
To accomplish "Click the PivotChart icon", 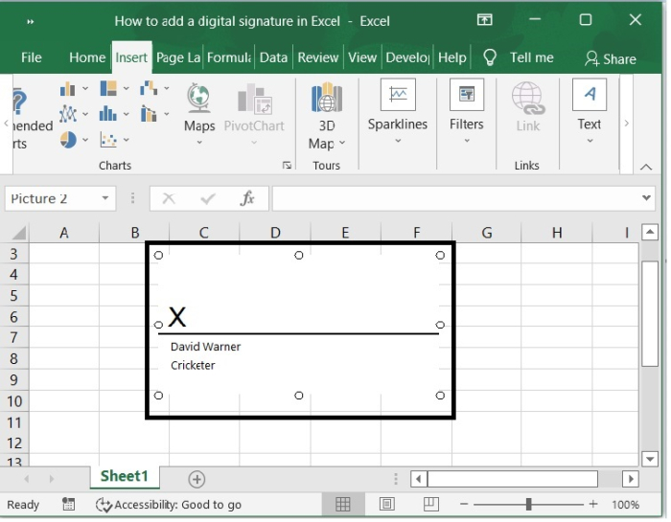I will tap(254, 100).
